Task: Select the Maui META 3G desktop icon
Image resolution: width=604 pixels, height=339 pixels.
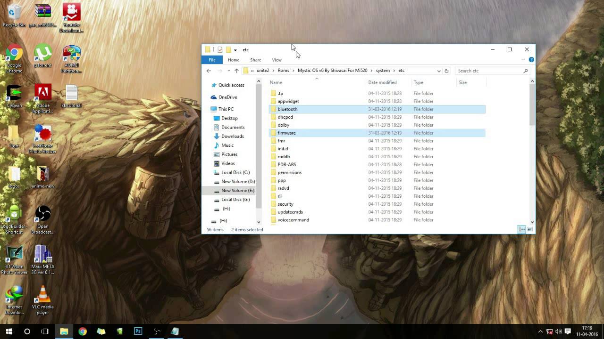Action: (43, 260)
